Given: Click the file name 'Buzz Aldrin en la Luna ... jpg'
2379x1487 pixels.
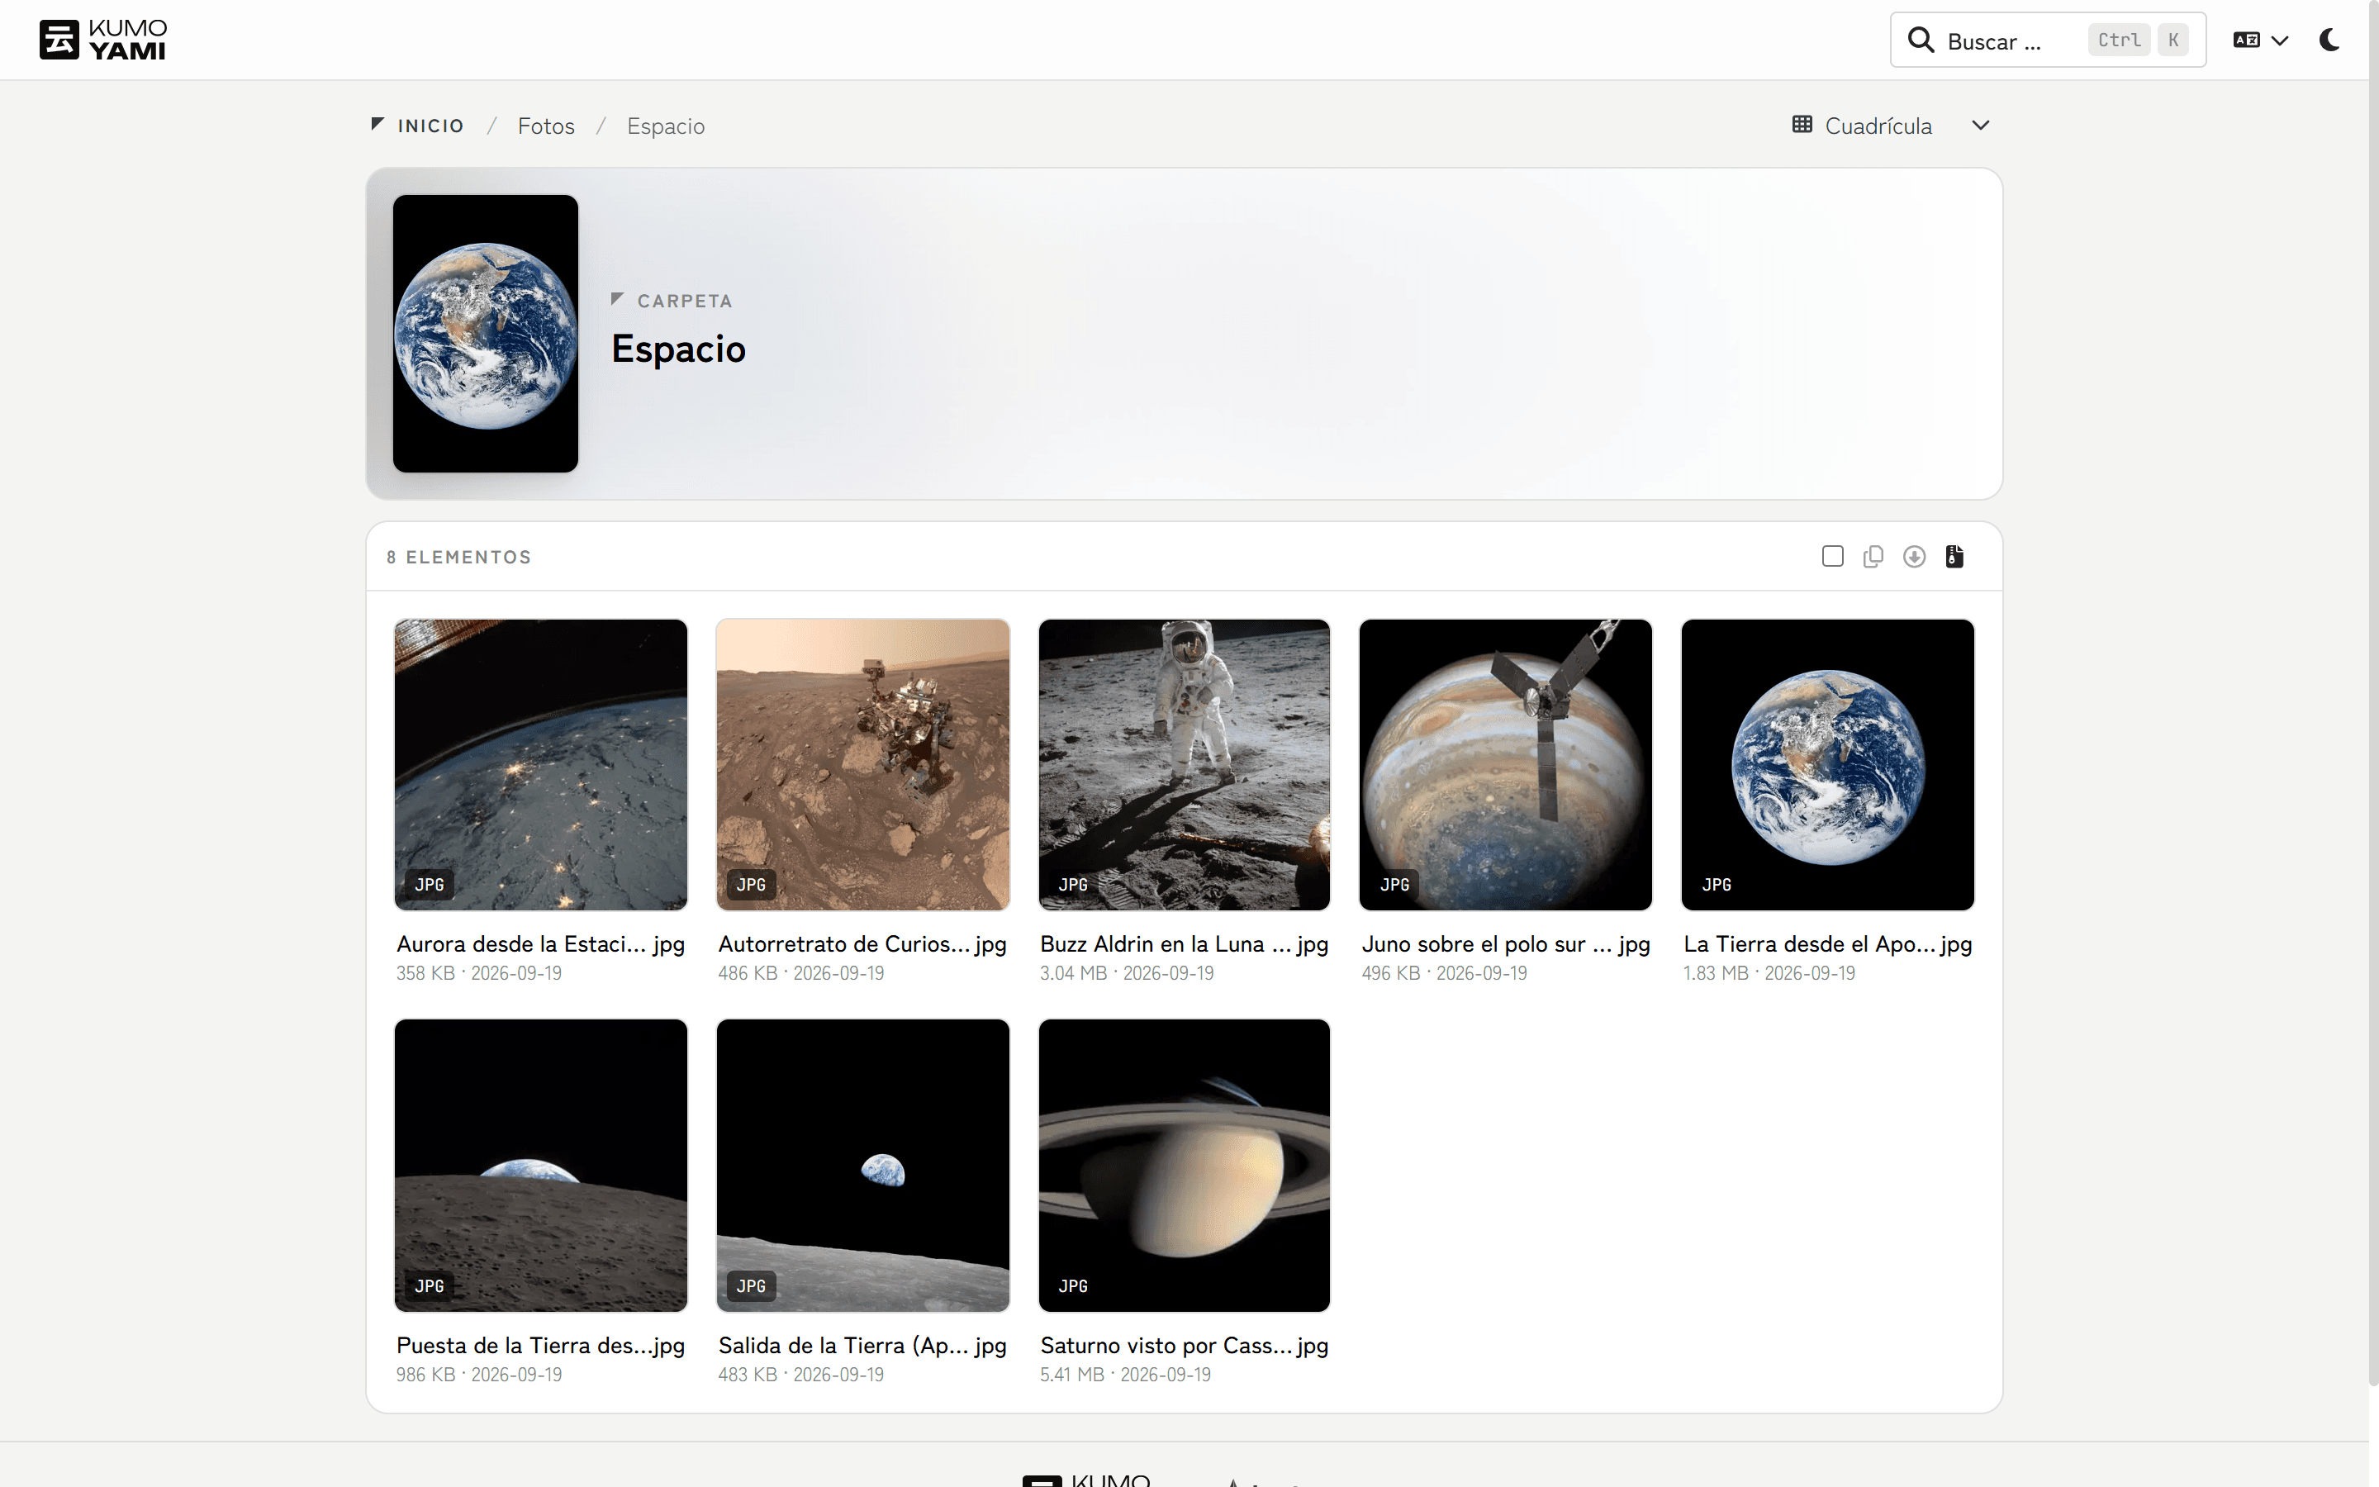Looking at the screenshot, I should click(x=1185, y=944).
